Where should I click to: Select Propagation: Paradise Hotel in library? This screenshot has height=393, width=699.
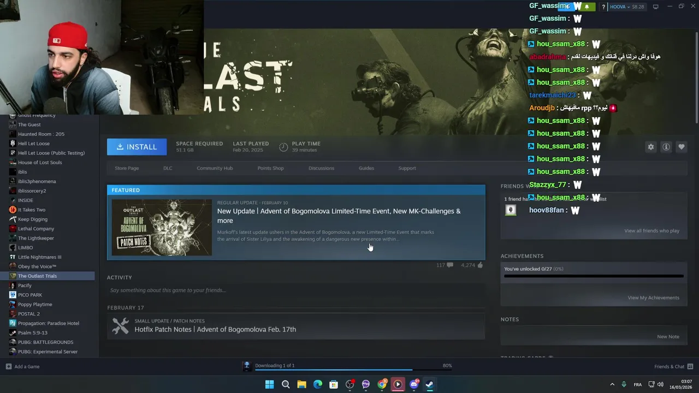49,323
